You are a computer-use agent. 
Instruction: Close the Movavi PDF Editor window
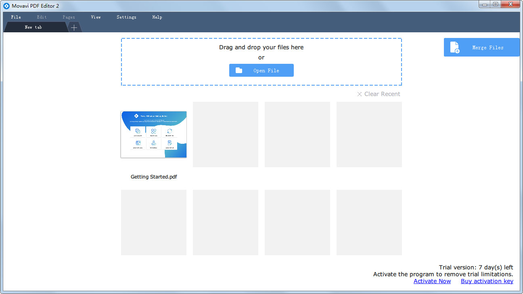(x=510, y=4)
